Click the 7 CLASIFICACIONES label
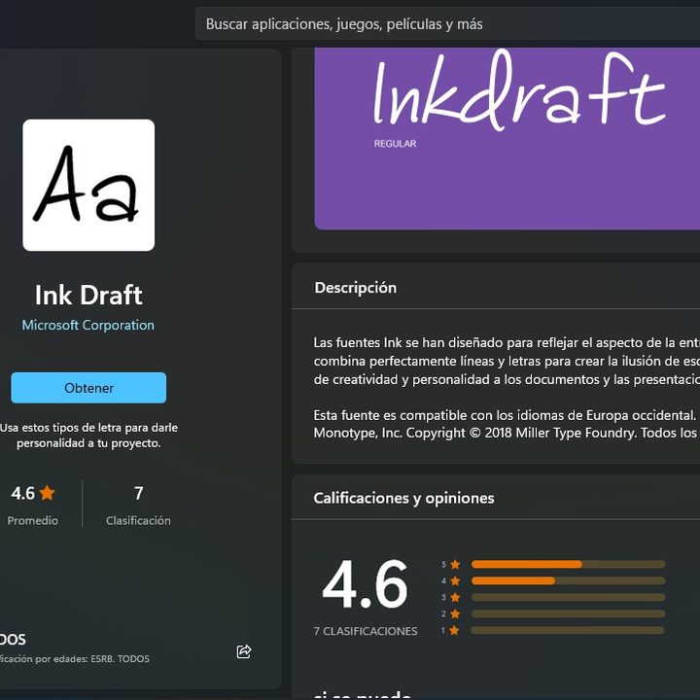Screen dimensions: 700x700 coord(366,631)
